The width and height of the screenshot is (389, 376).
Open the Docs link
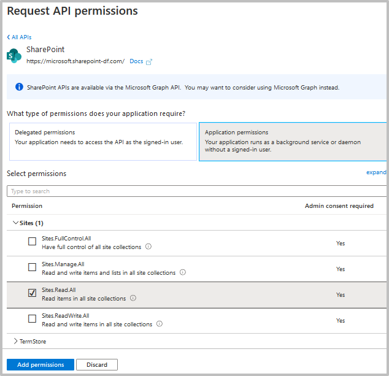click(x=136, y=61)
